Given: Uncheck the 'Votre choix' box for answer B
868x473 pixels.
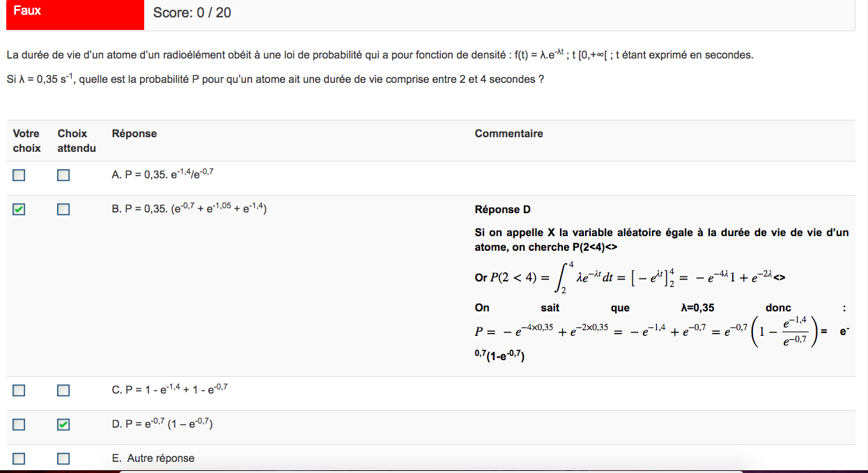Looking at the screenshot, I should [19, 209].
